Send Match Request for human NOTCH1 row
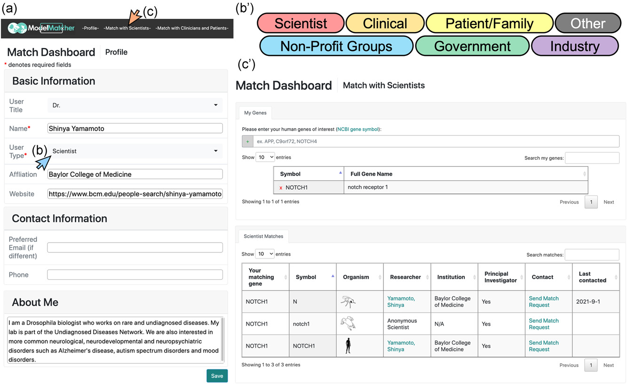Viewport: 627px width, 384px height. [544, 346]
